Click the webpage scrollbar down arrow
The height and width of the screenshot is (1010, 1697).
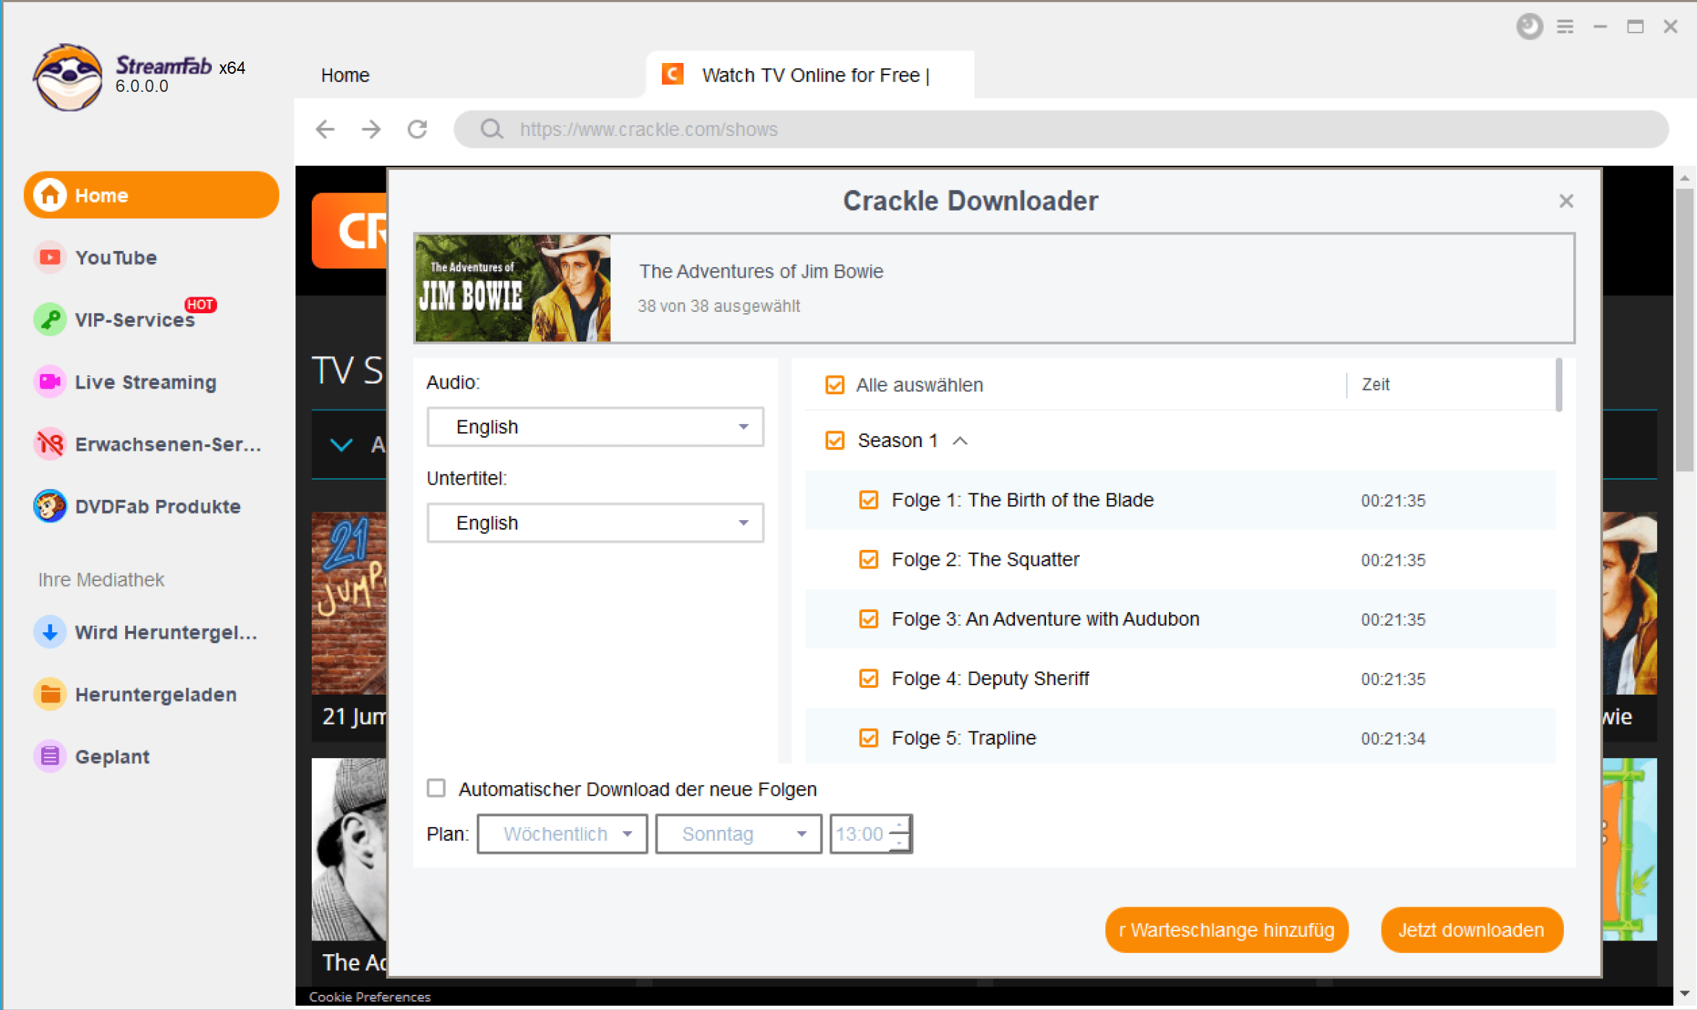(x=1685, y=995)
